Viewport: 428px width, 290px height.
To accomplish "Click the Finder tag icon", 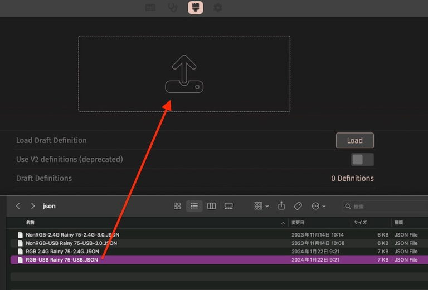I will coord(298,206).
